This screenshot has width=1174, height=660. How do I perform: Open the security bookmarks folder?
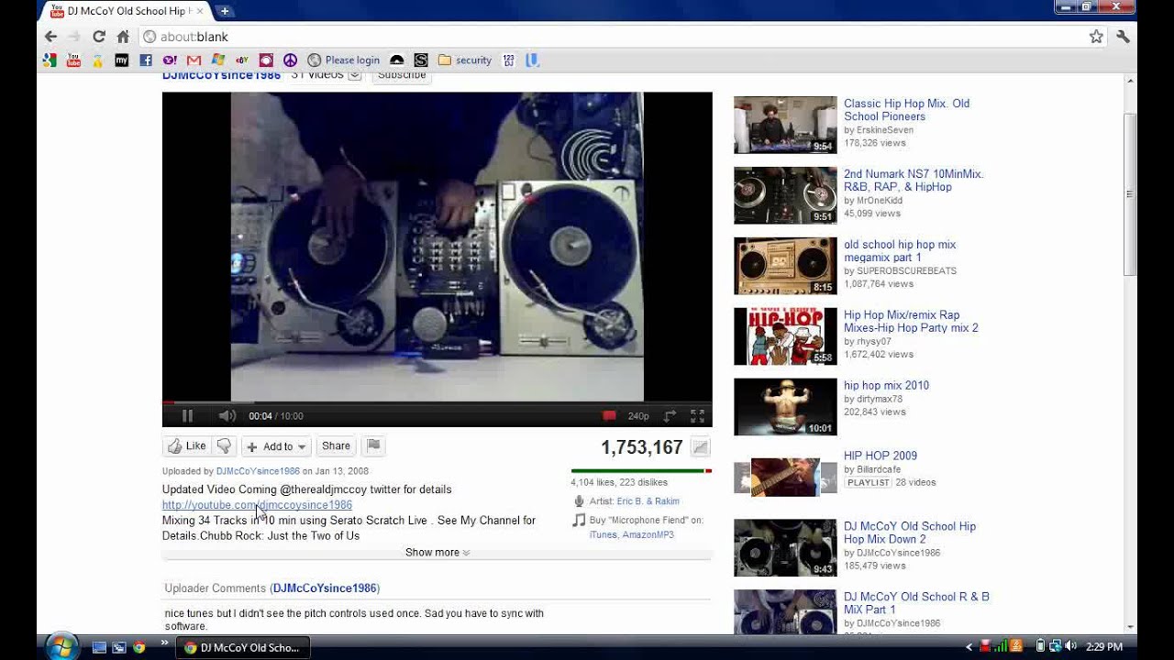[x=465, y=60]
